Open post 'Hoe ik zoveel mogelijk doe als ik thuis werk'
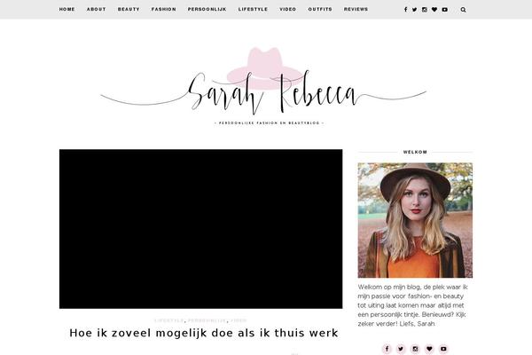Image resolution: width=532 pixels, height=355 pixels. (204, 333)
